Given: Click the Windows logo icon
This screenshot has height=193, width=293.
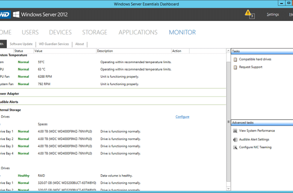Looking at the screenshot, I should click(16, 14).
